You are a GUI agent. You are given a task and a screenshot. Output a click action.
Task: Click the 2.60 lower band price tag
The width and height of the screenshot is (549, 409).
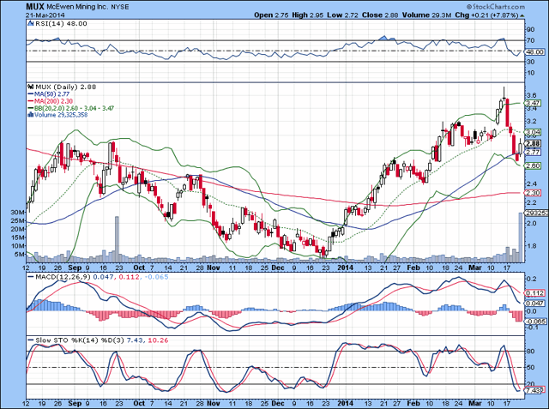coord(533,165)
